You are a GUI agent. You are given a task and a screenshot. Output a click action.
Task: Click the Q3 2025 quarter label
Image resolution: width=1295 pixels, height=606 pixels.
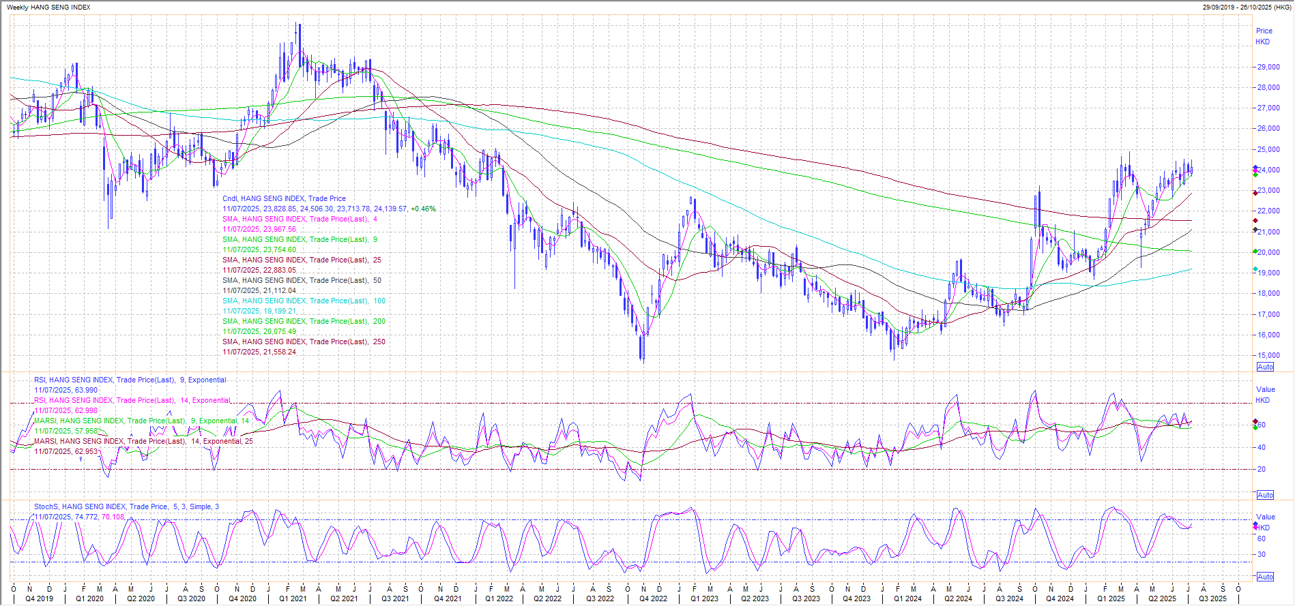coord(1212,599)
